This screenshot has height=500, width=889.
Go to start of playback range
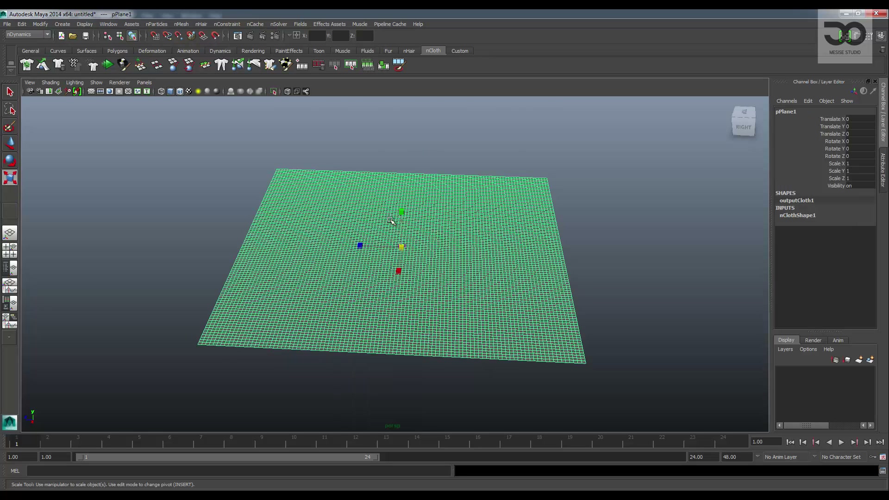pyautogui.click(x=790, y=442)
